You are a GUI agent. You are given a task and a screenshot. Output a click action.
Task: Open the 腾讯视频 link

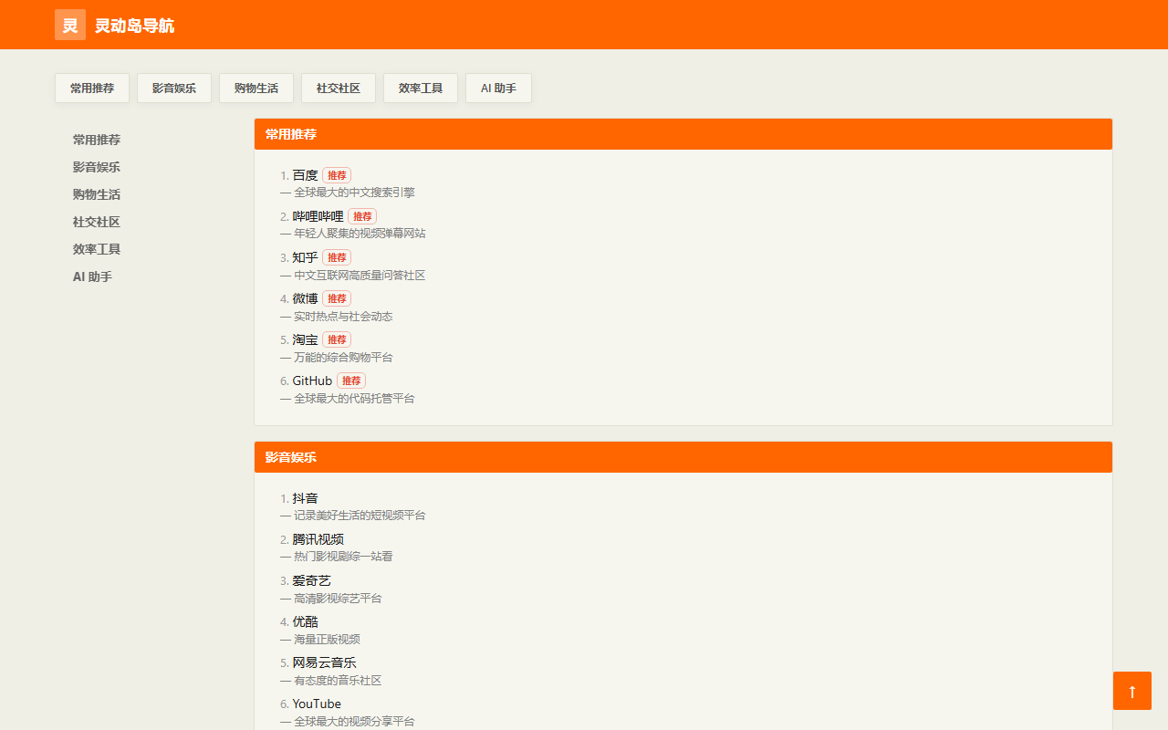(x=318, y=539)
